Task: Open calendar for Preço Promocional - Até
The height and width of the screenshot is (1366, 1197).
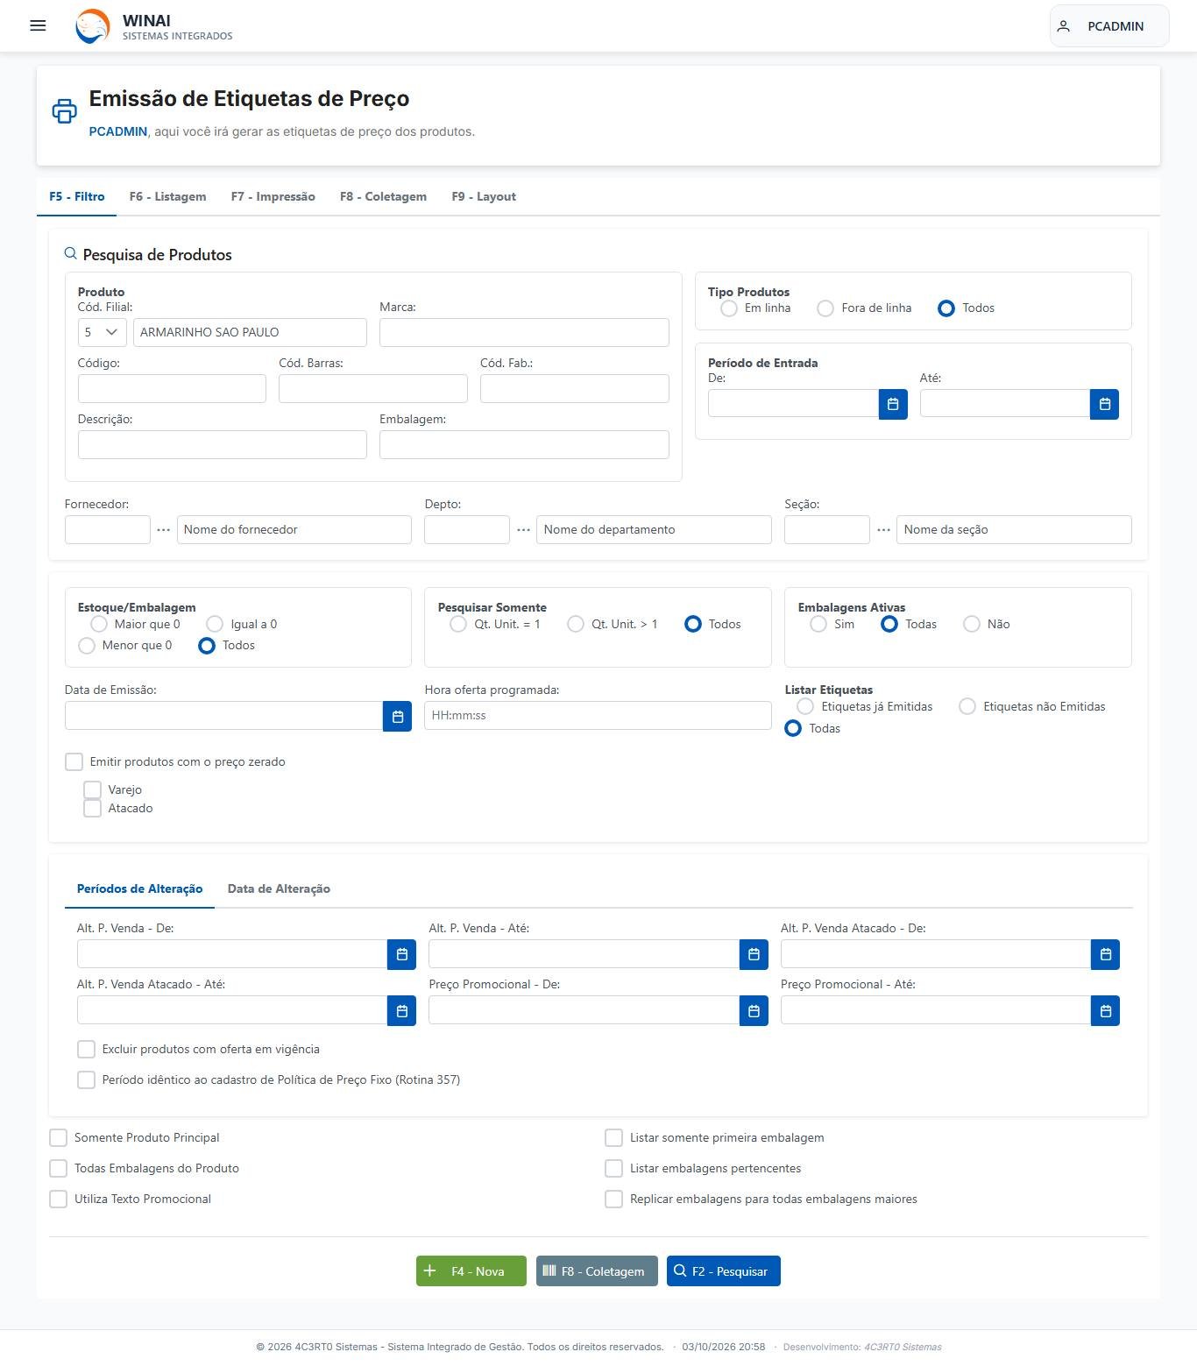Action: click(x=1105, y=1010)
